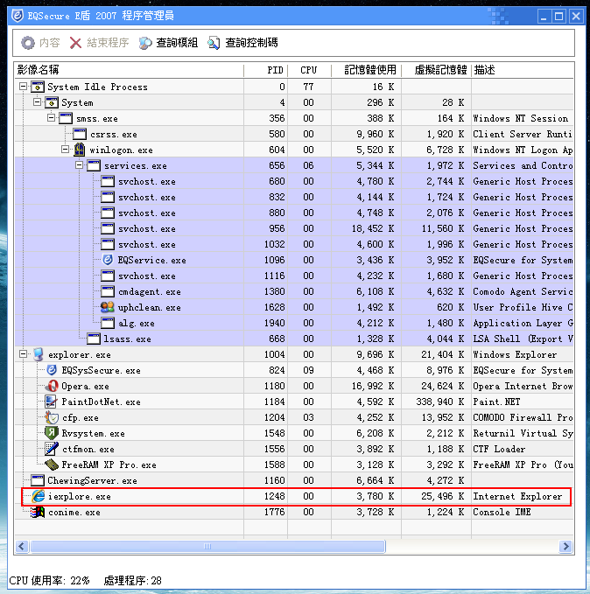Image resolution: width=590 pixels, height=594 pixels.
Task: Select the EQSysSecure.exe icon
Action: pos(52,370)
